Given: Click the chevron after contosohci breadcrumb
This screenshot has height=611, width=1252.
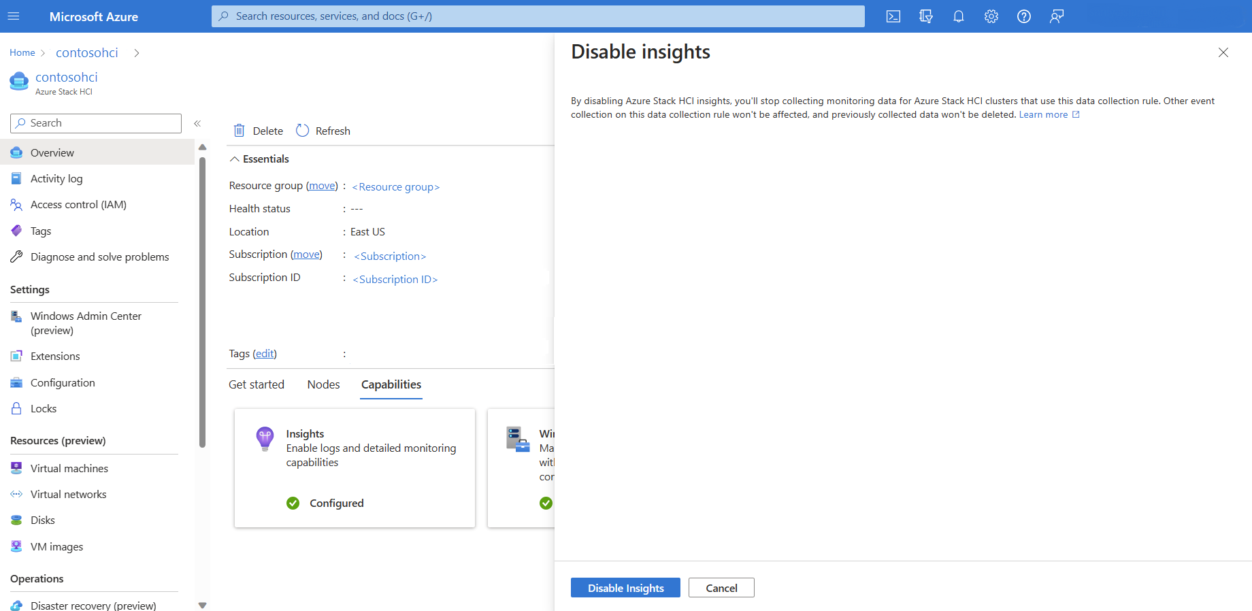Looking at the screenshot, I should point(137,53).
